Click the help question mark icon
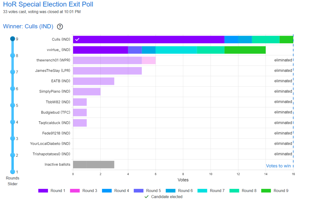The image size is (315, 200). point(60,26)
